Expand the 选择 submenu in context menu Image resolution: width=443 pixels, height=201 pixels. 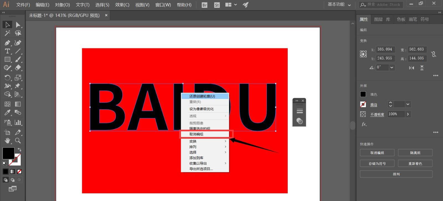point(205,152)
